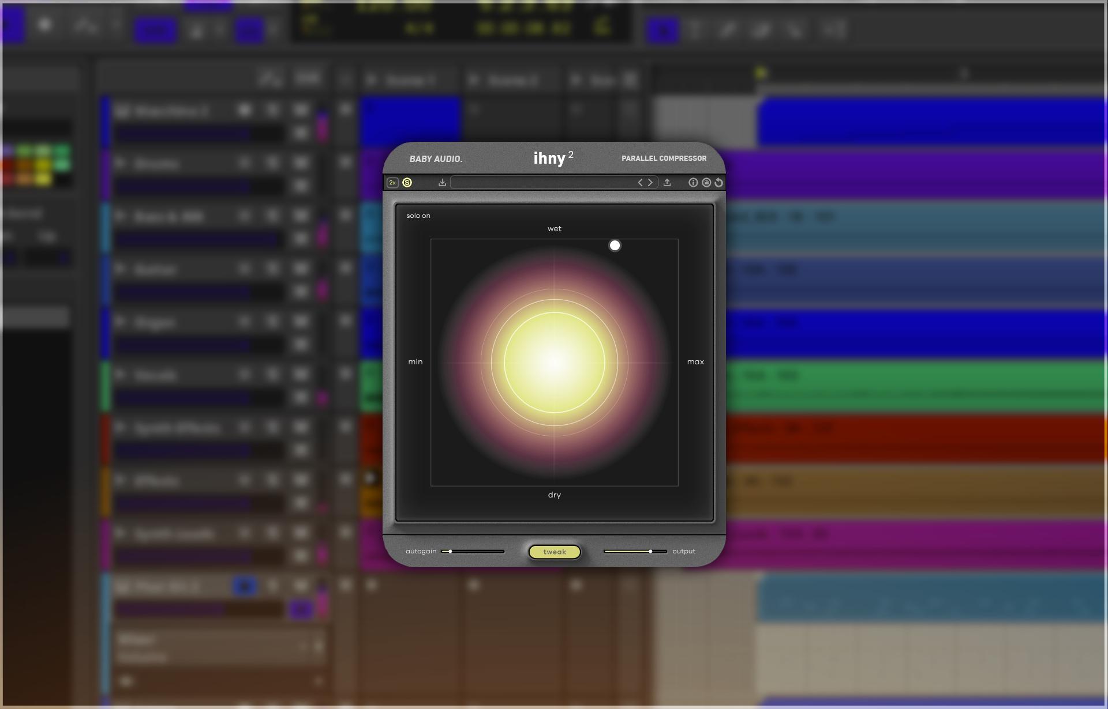This screenshot has height=709, width=1108.
Task: Click the 'solo on' status text
Action: point(418,216)
